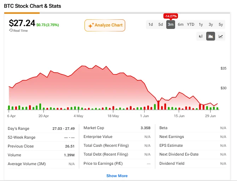Click the 3.35B market cap value
Screen dimensions: 237x181
tap(145, 128)
